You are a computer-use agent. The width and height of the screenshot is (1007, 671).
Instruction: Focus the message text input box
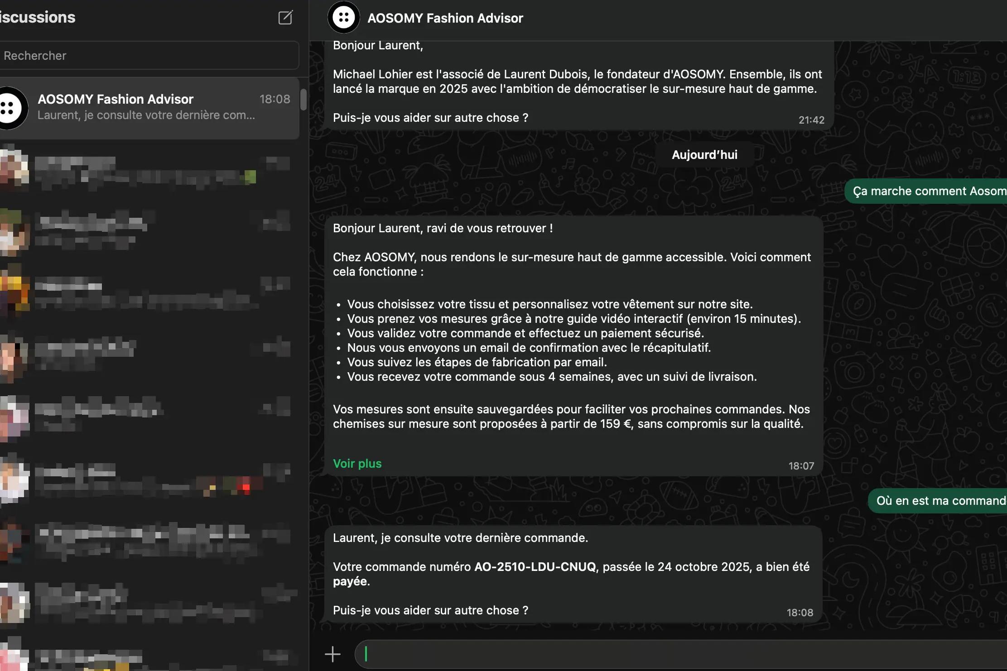point(682,654)
